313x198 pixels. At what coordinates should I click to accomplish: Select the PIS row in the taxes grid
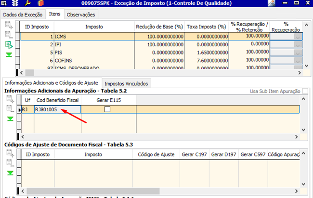(x=161, y=53)
